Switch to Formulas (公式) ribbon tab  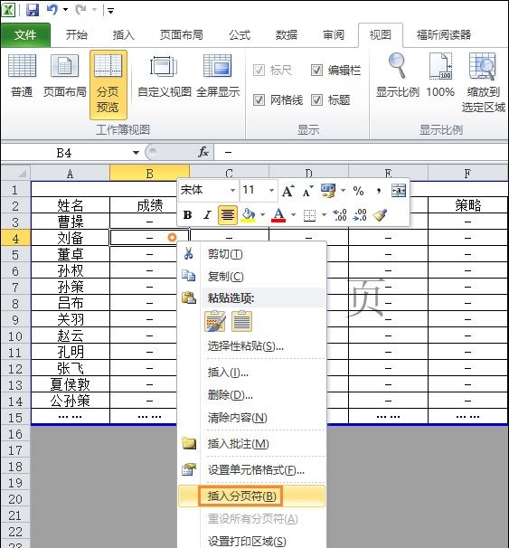point(240,34)
